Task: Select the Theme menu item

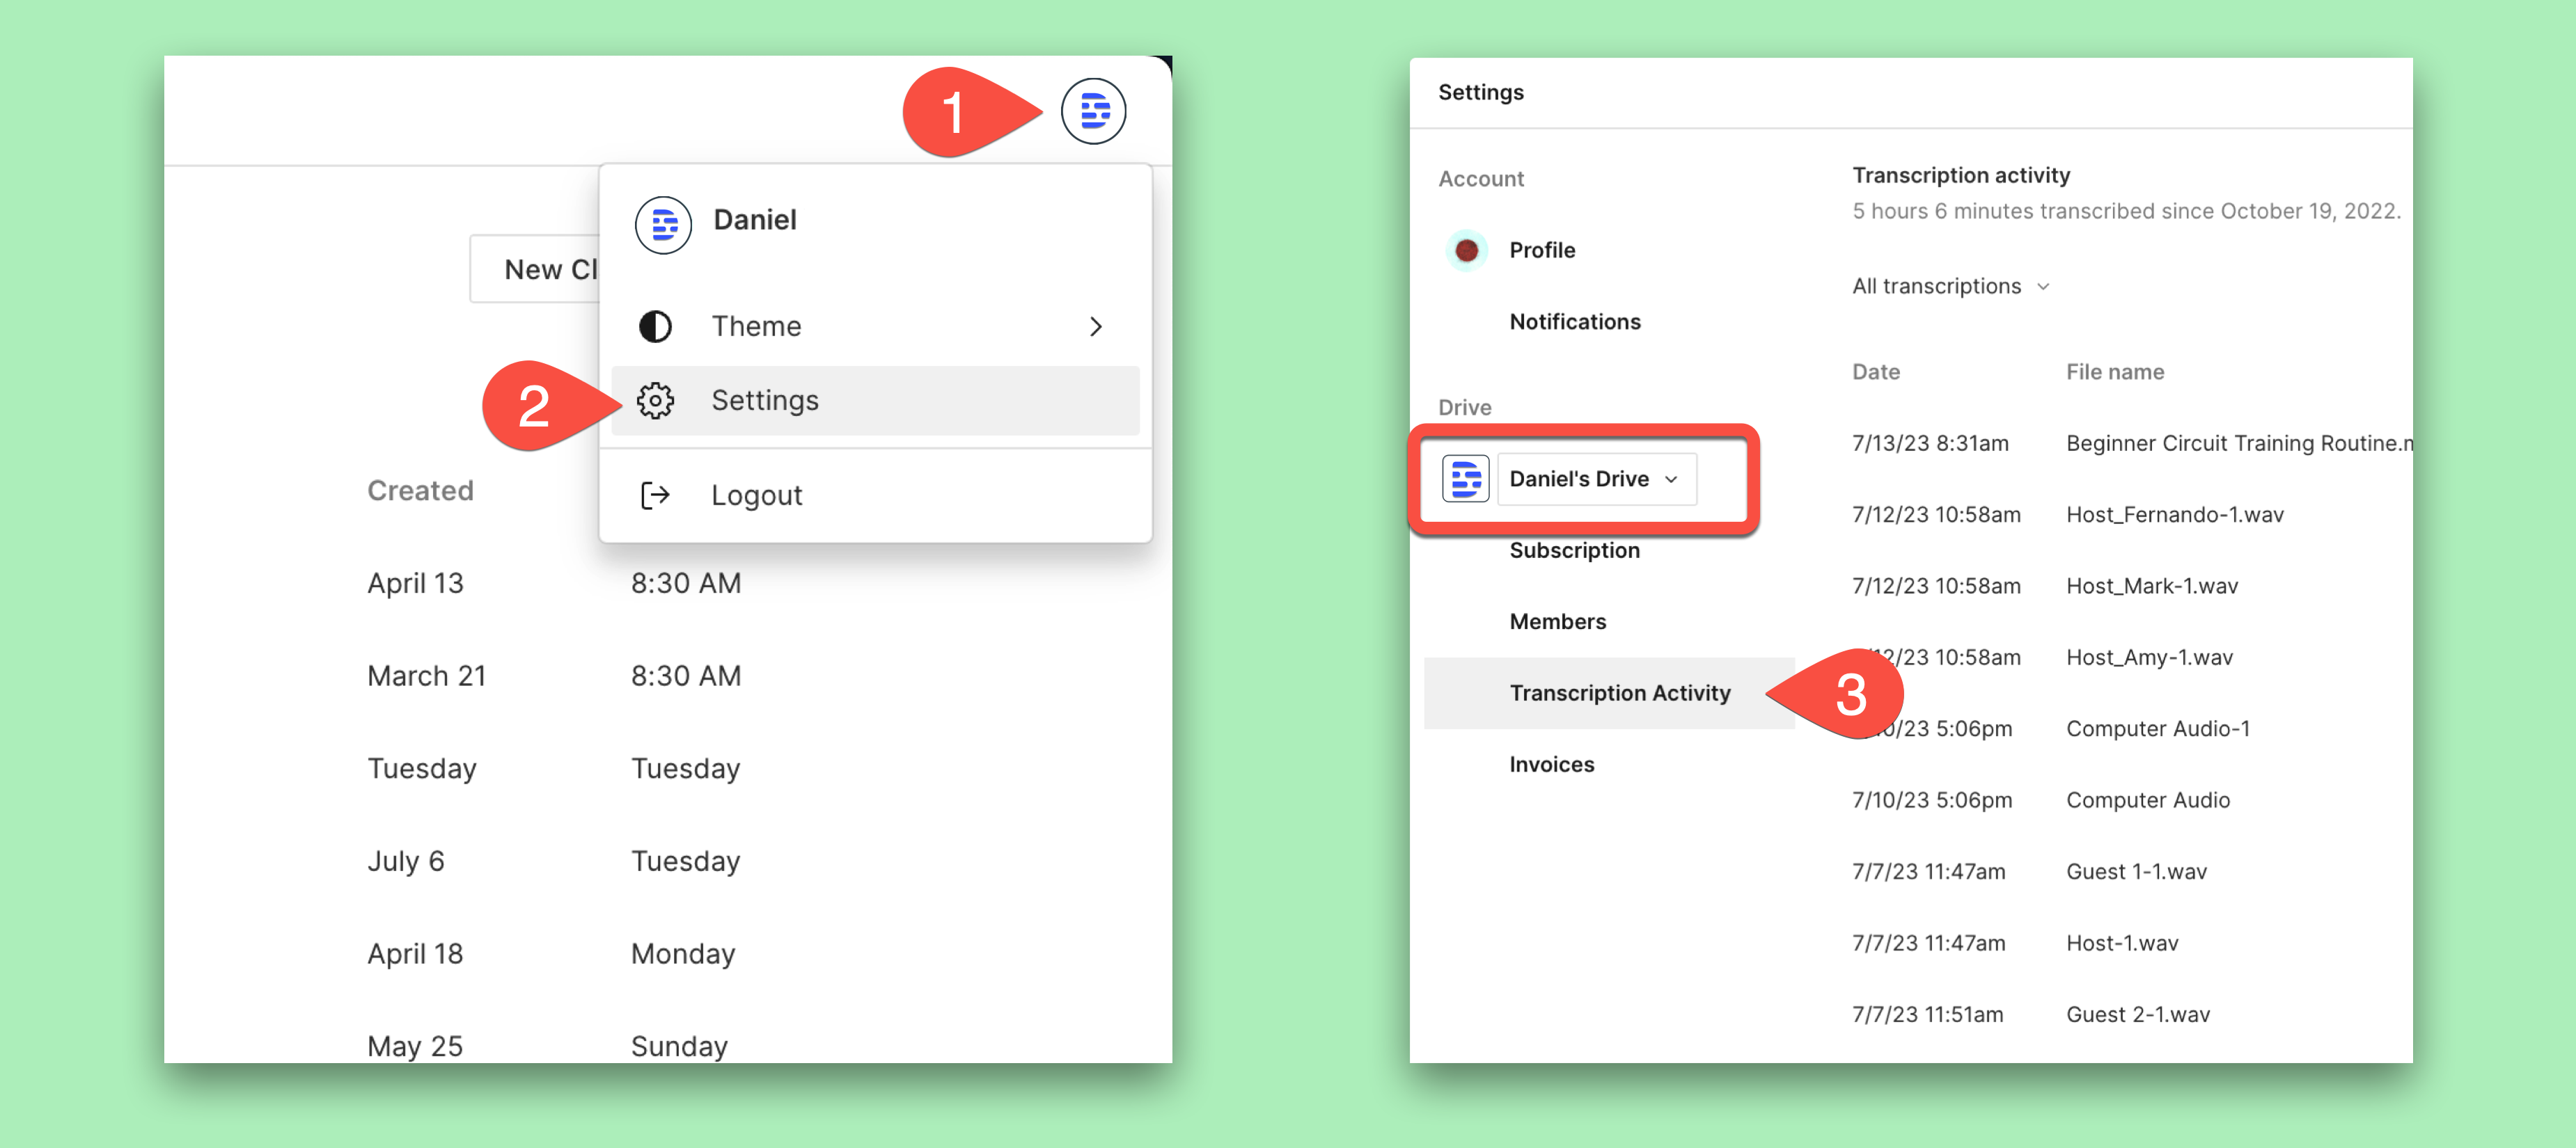Action: pos(875,326)
